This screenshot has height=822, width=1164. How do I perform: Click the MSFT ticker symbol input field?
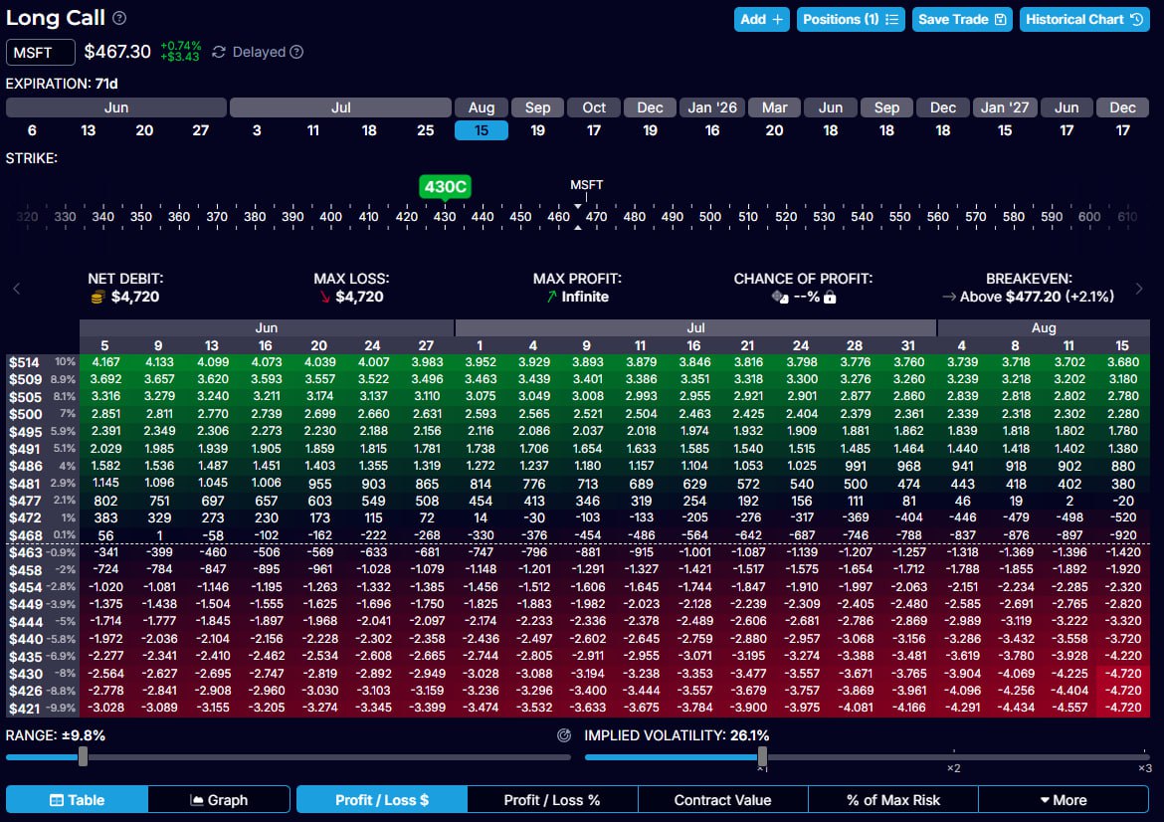pyautogui.click(x=41, y=53)
